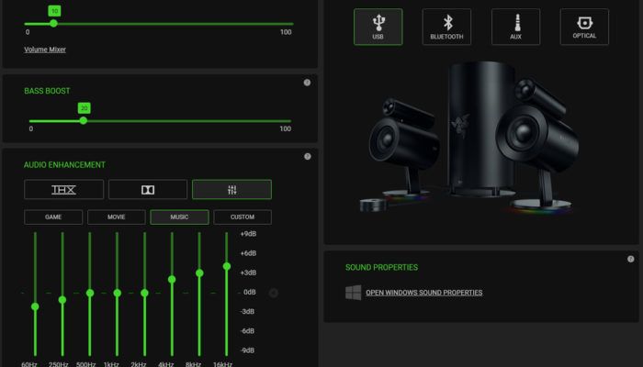Image resolution: width=643 pixels, height=367 pixels.
Task: Select the USB input source
Action: [378, 27]
